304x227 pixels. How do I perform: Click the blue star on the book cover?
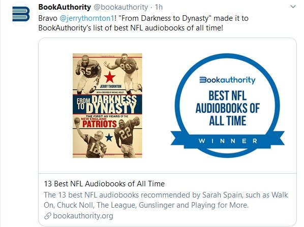pyautogui.click(x=109, y=137)
